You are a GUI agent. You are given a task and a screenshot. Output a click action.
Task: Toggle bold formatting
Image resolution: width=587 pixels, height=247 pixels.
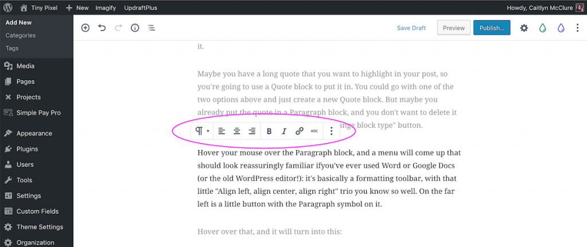coord(269,131)
